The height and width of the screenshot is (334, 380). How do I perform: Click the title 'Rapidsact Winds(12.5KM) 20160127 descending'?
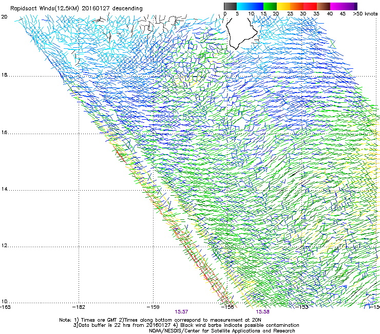tap(77, 9)
